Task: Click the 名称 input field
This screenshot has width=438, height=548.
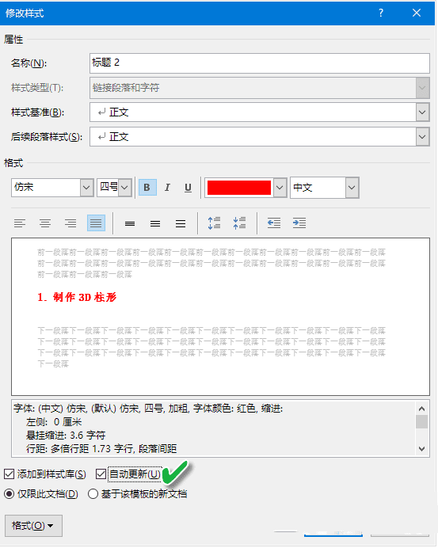Action: [x=259, y=63]
